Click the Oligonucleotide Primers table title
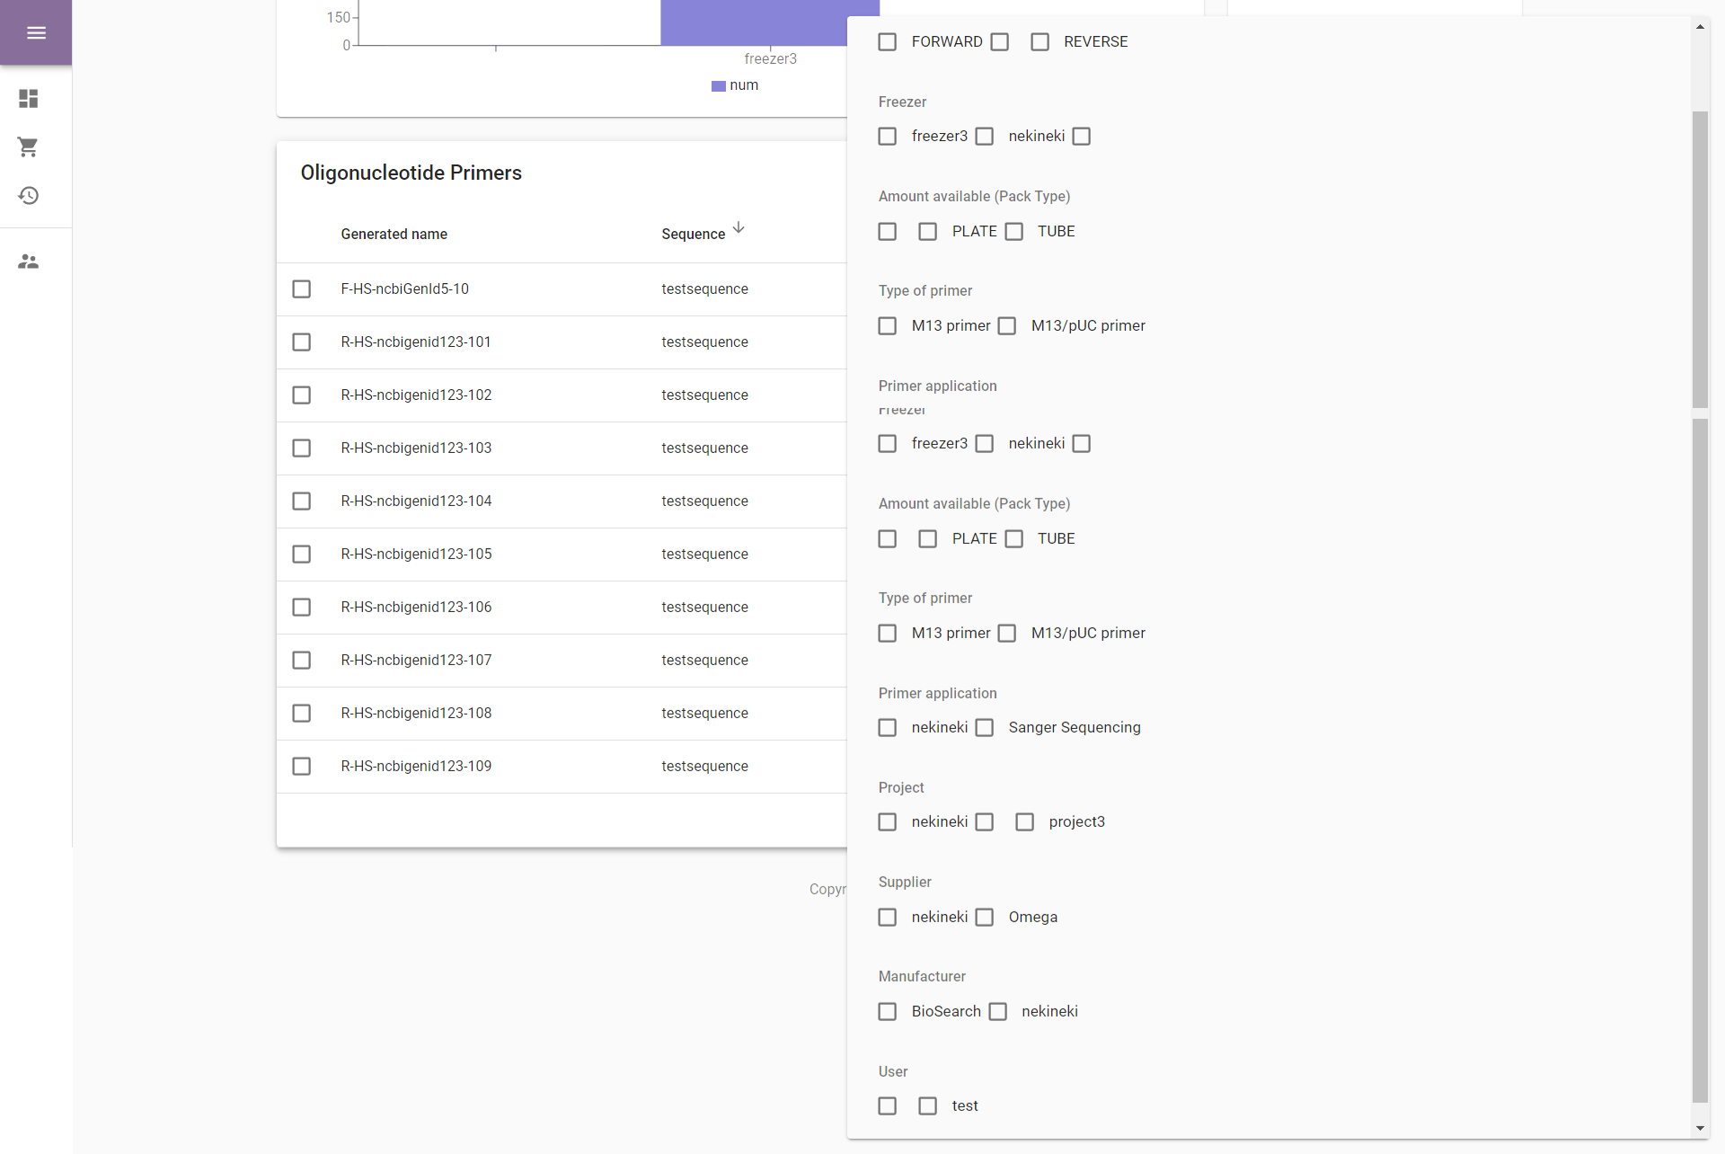The height and width of the screenshot is (1154, 1725). click(x=411, y=173)
